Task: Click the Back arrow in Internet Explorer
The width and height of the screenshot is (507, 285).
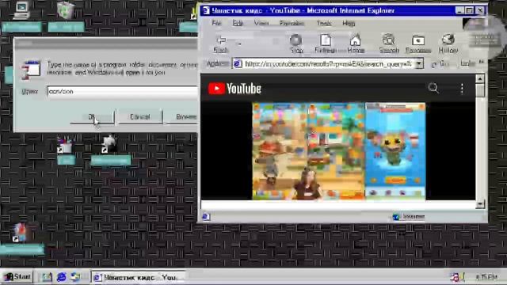Action: (x=221, y=44)
